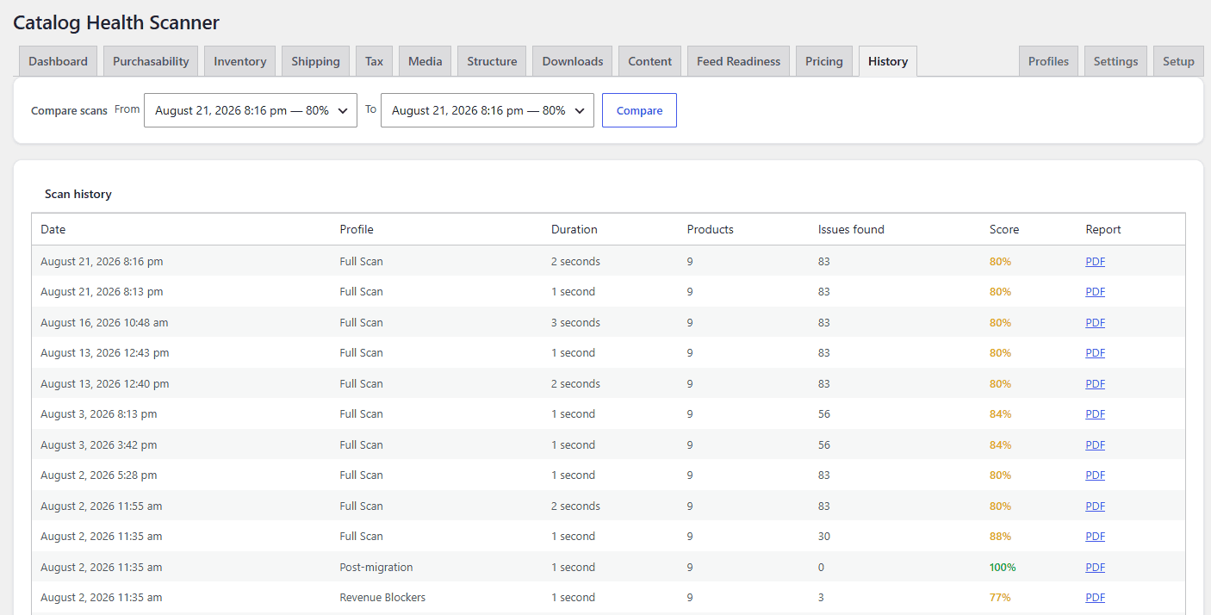Download PDF for August 21 8:16 pm scan
Image resolution: width=1211 pixels, height=615 pixels.
(x=1095, y=262)
